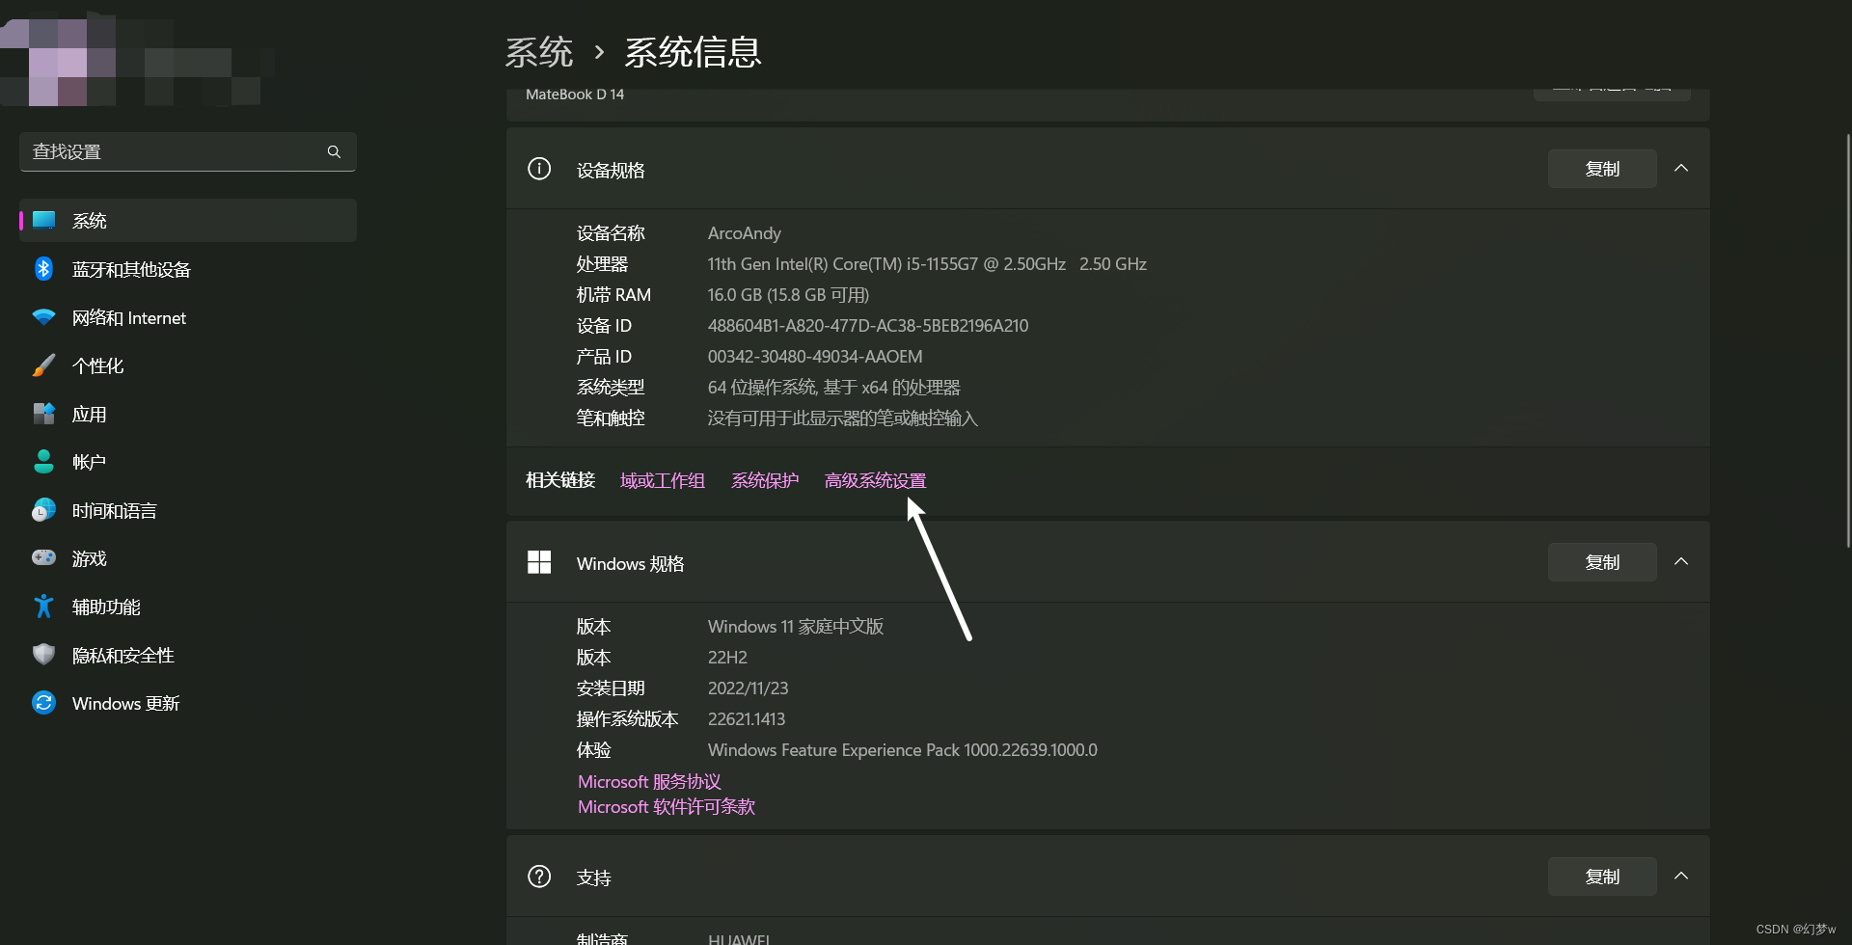Click the network Wi-Fi icon in sidebar
Image resolution: width=1852 pixels, height=945 pixels.
43,317
